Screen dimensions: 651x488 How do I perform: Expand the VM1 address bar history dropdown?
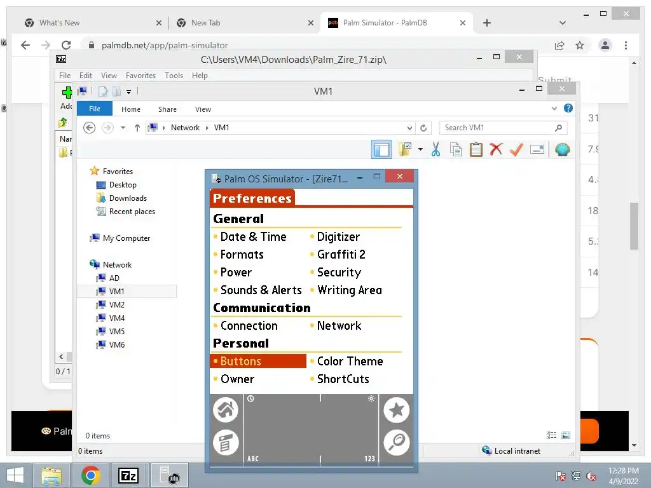point(409,128)
